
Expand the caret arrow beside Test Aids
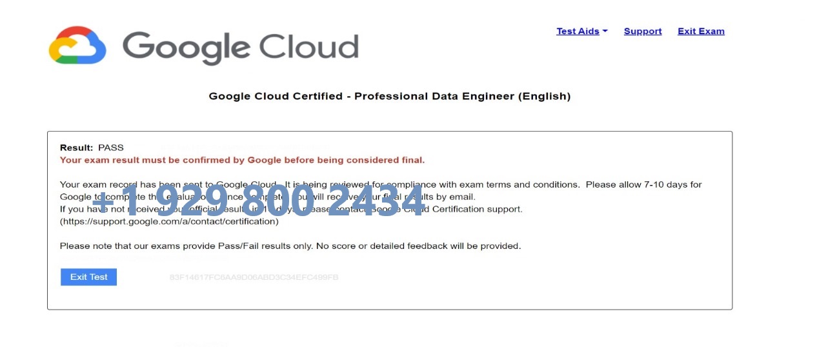pos(605,31)
